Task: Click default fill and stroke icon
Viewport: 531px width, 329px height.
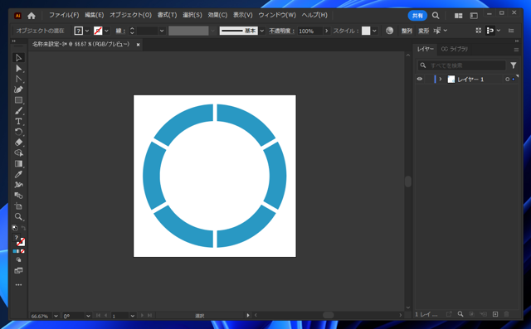Action: [15, 228]
